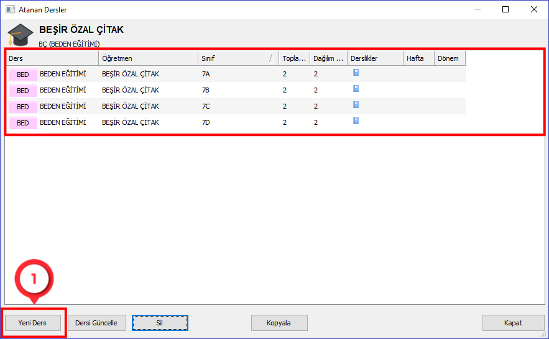Screen dimensions: 549x339
Task: Copy lesson using Kopyala button
Action: coord(279,323)
